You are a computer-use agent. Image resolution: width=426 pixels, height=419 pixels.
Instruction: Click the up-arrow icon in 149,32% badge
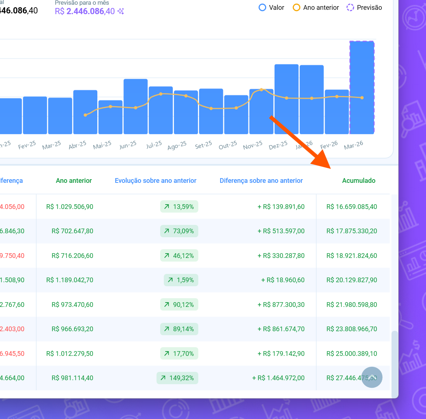(x=163, y=378)
